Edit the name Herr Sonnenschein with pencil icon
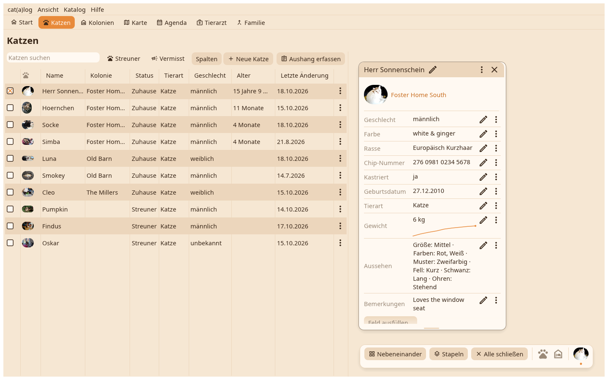Screen dimensions: 608x380 (433, 70)
